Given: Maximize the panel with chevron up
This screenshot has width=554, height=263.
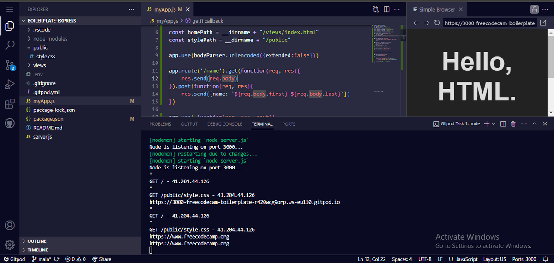Looking at the screenshot, I should point(535,124).
